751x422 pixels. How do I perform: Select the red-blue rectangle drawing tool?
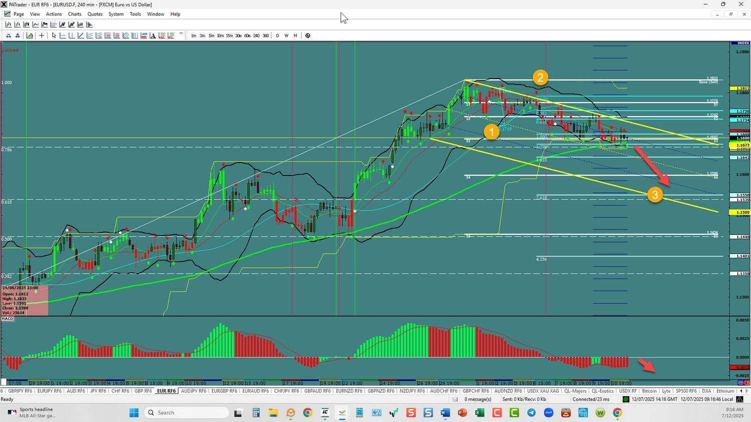tap(144, 35)
